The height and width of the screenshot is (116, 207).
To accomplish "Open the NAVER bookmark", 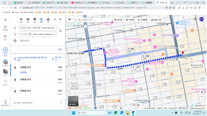I will (x=6, y=12).
